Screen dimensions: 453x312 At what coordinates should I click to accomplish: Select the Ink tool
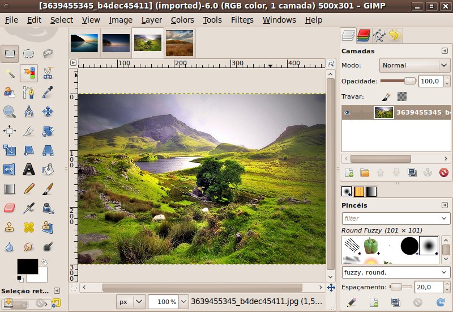click(x=48, y=208)
